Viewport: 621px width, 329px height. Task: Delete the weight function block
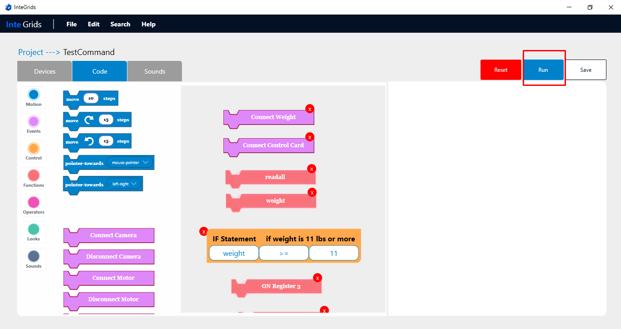click(x=312, y=192)
